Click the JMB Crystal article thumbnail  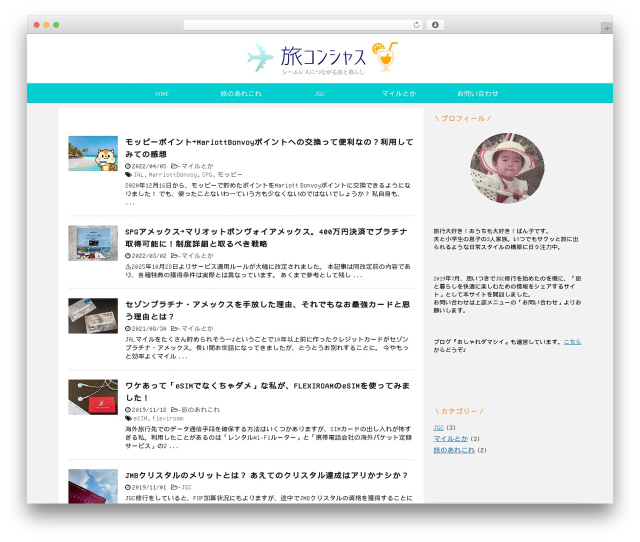pos(93,486)
